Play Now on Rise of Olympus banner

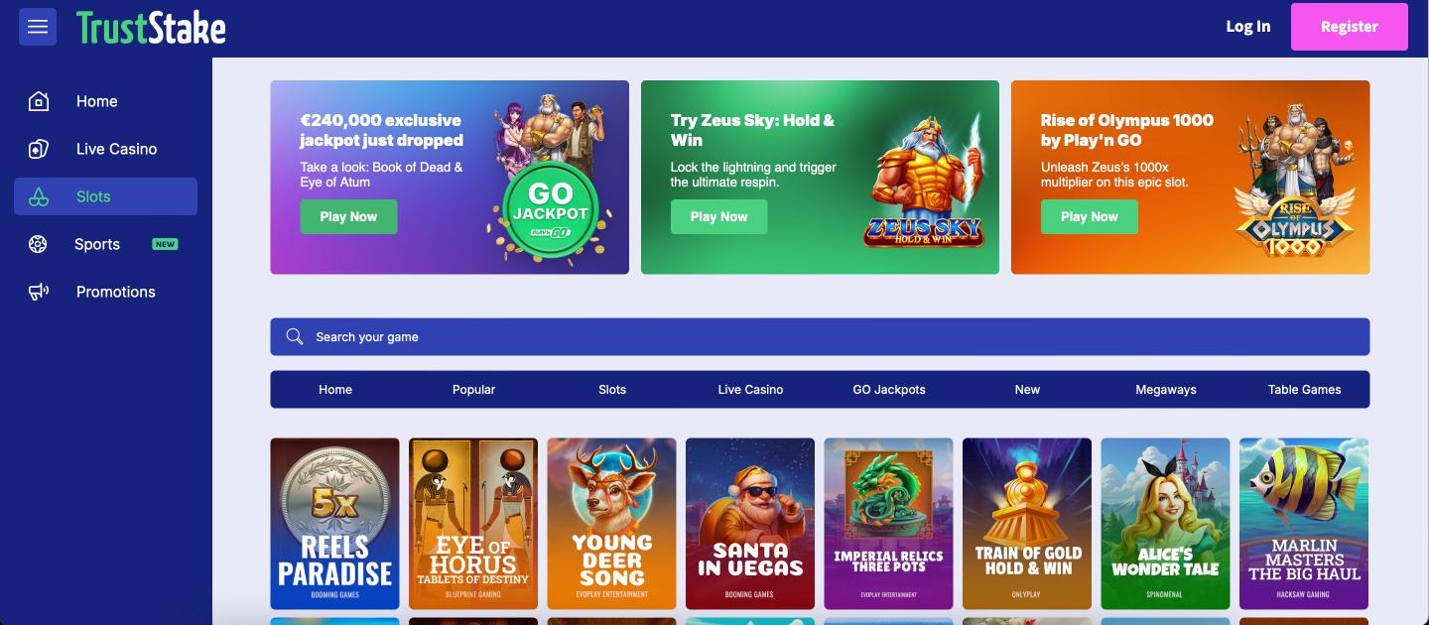click(1090, 217)
